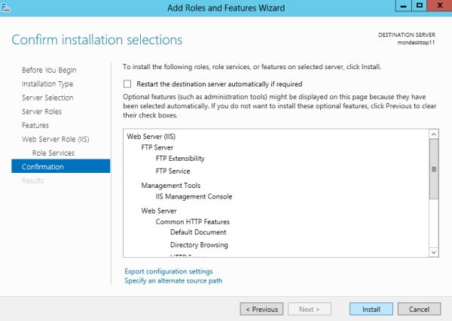452x321 pixels.
Task: Close the wizard with the X button
Action: (x=436, y=5)
